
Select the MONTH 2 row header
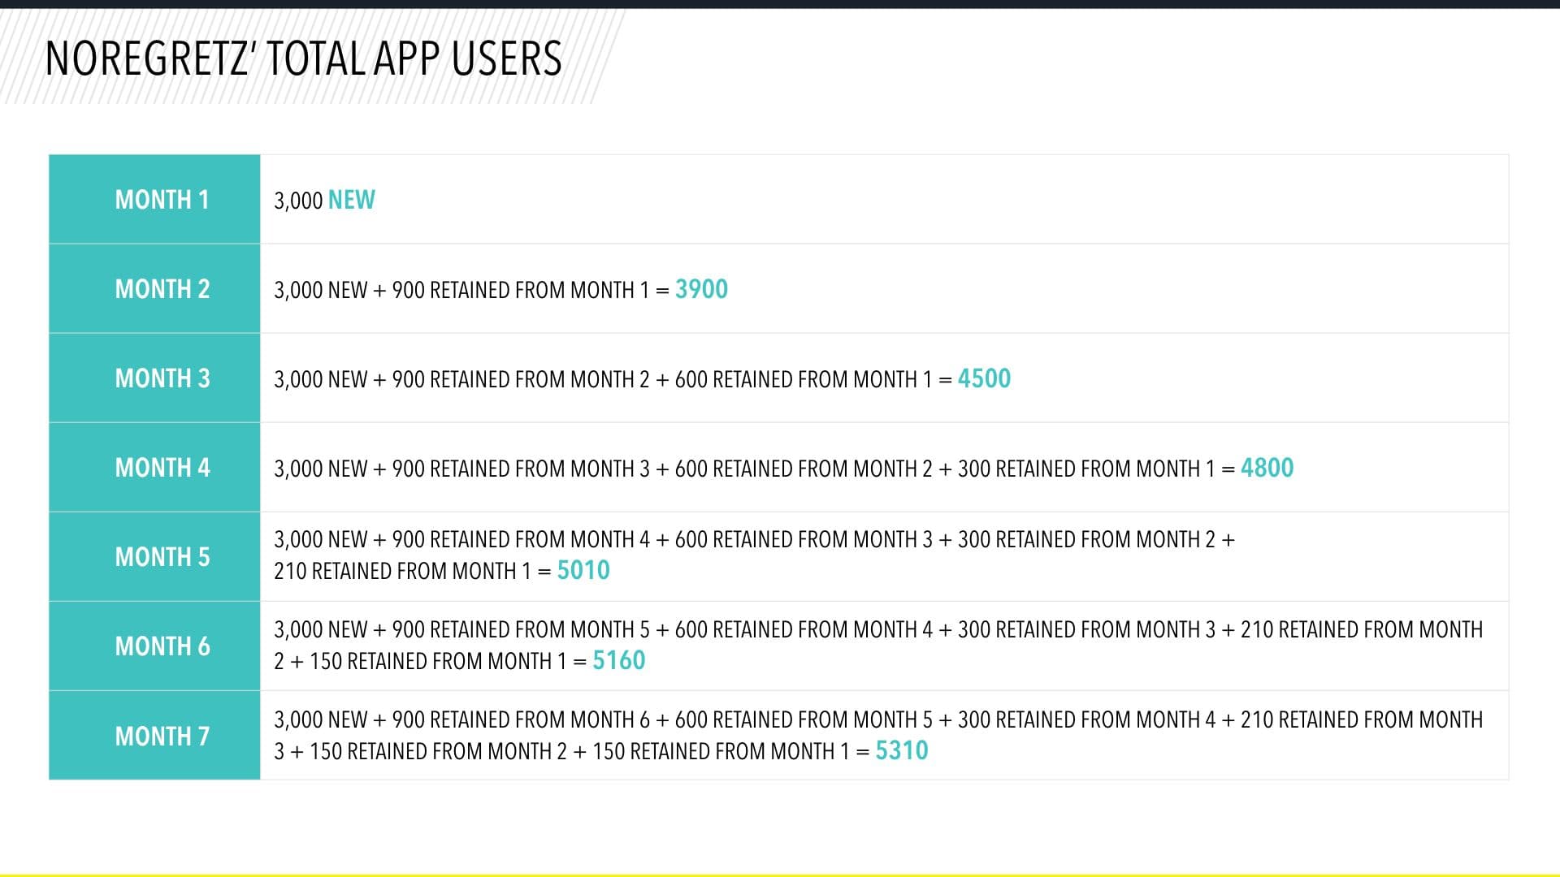[162, 289]
